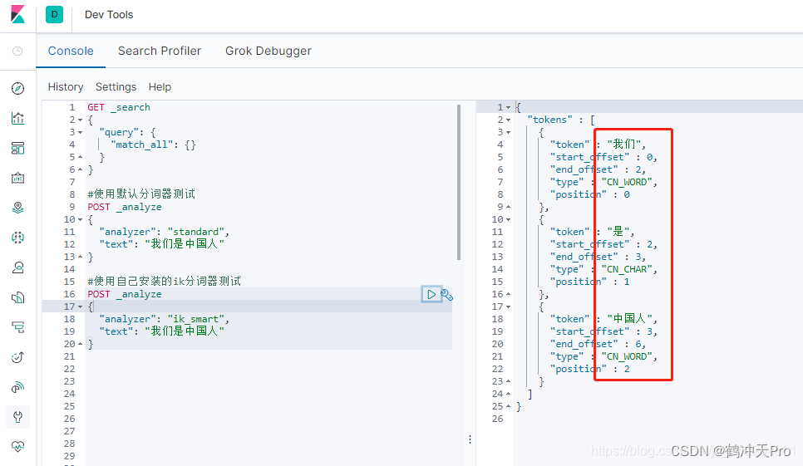
Task: Run the ik_smart analyze request
Action: point(431,294)
